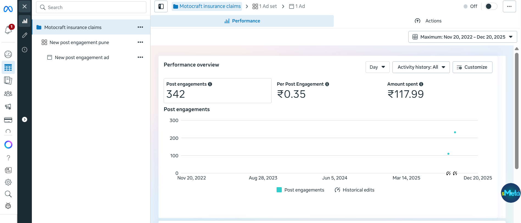Switch to the Performance tab
Viewport: 521px width, 223px height.
(242, 21)
